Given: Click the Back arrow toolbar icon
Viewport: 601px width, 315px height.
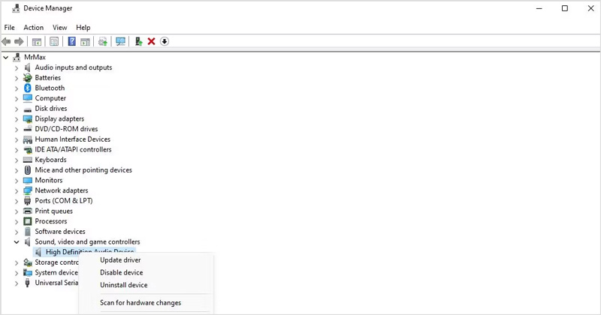Looking at the screenshot, I should pos(6,41).
